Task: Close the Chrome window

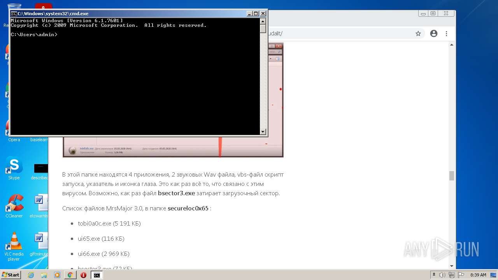Action: point(446,13)
